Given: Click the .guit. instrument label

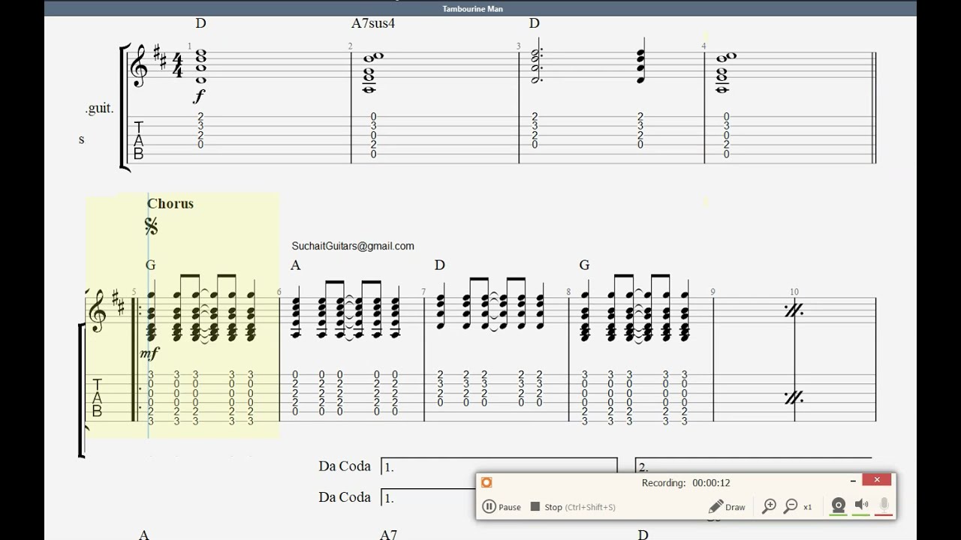Looking at the screenshot, I should click(x=99, y=108).
